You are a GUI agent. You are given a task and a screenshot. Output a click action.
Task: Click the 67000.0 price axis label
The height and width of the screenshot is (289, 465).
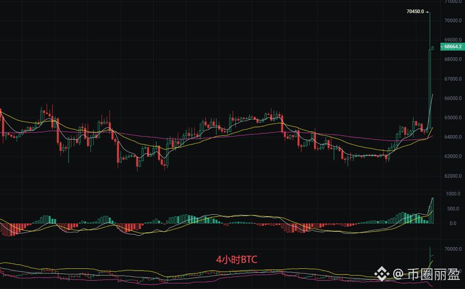coord(453,79)
